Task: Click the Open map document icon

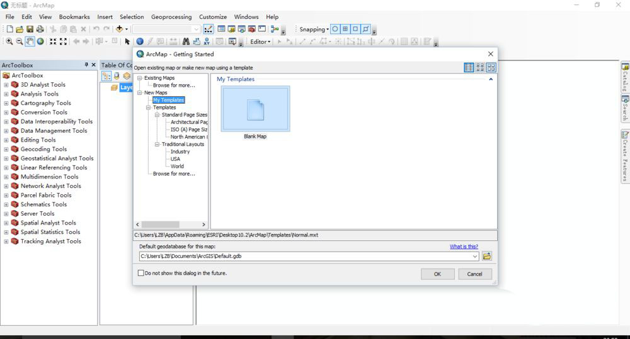Action: pyautogui.click(x=20, y=29)
